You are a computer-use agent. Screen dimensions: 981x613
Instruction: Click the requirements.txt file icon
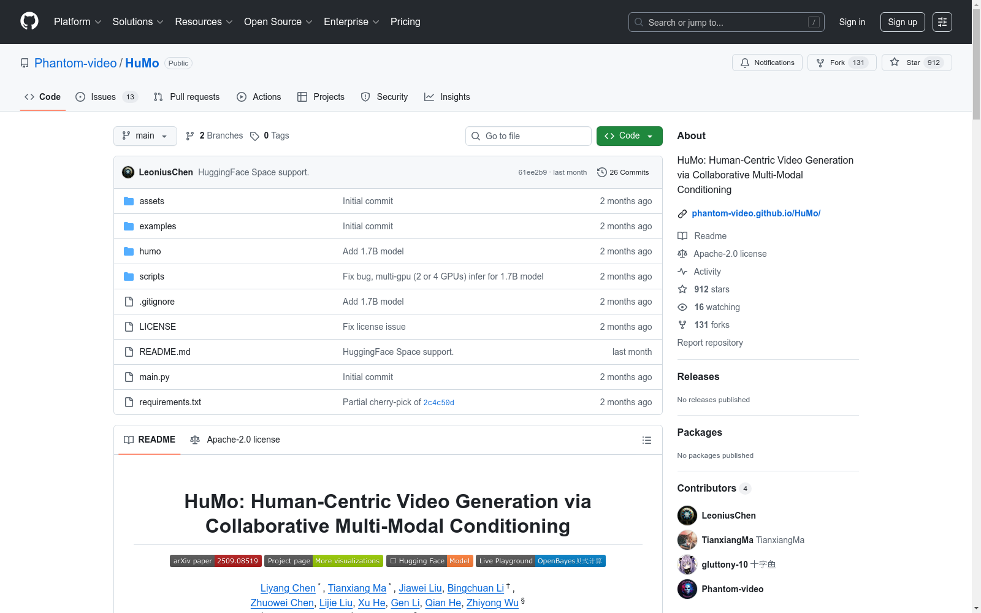pos(129,402)
